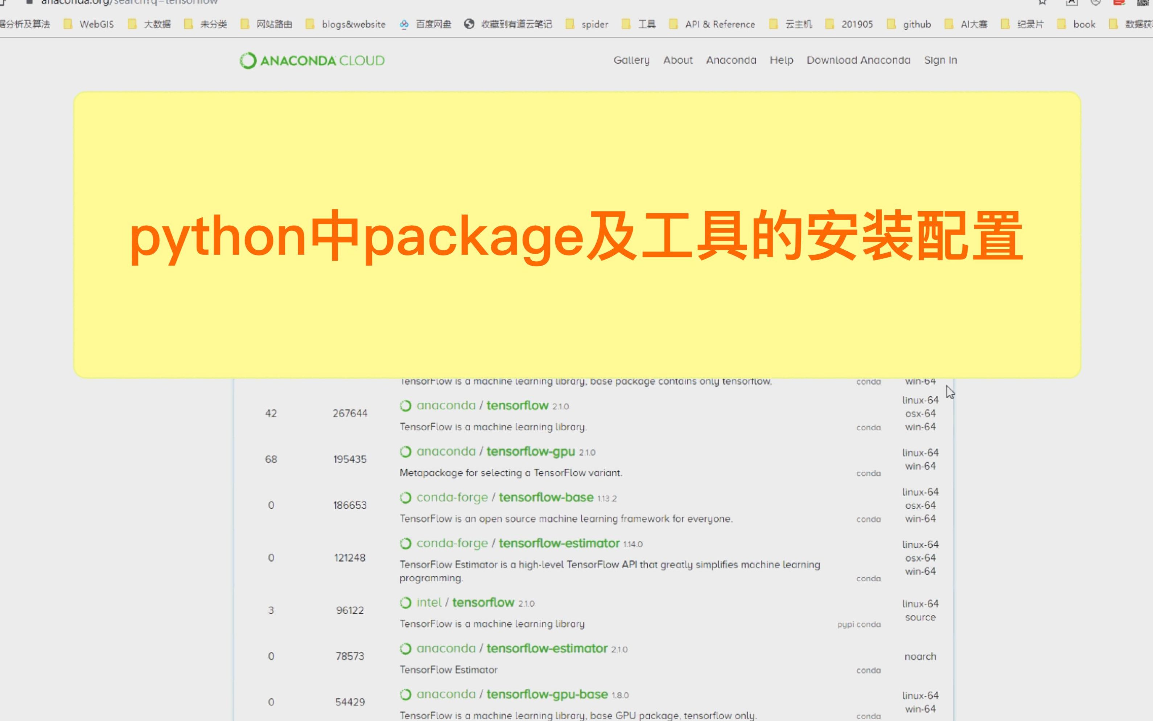Open conda-forge's tensorflow-estimator 1.14.0 package
Image resolution: width=1153 pixels, height=721 pixels.
pyautogui.click(x=559, y=543)
